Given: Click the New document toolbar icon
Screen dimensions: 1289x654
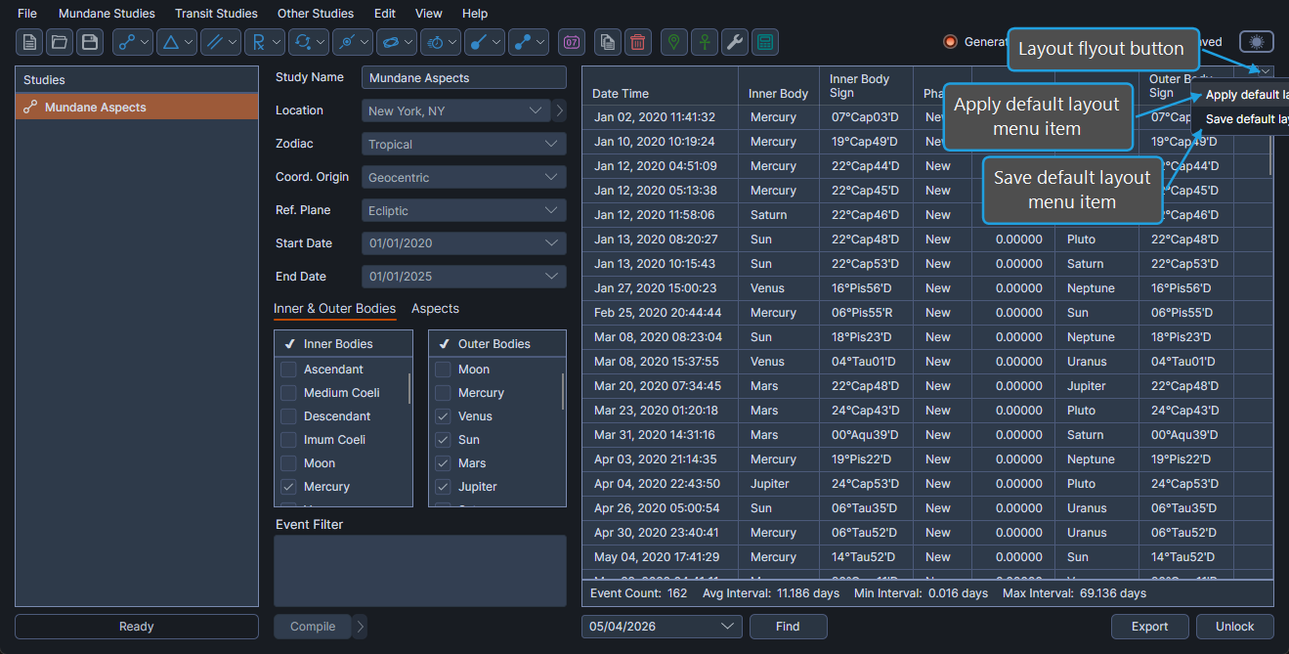Looking at the screenshot, I should 29,42.
